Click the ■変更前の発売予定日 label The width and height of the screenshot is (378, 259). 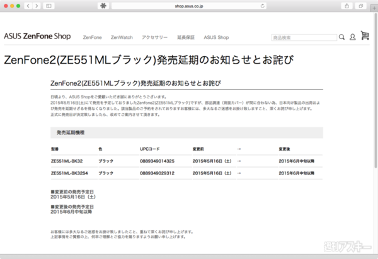[x=72, y=192]
